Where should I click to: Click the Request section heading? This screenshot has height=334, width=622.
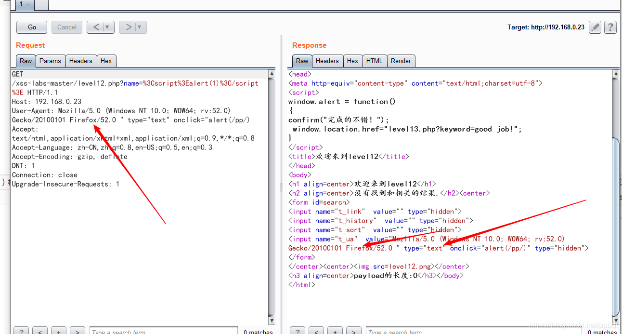click(30, 45)
